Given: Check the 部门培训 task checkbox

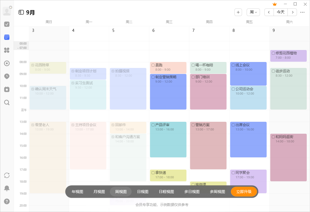Looking at the screenshot, I should coord(193,77).
